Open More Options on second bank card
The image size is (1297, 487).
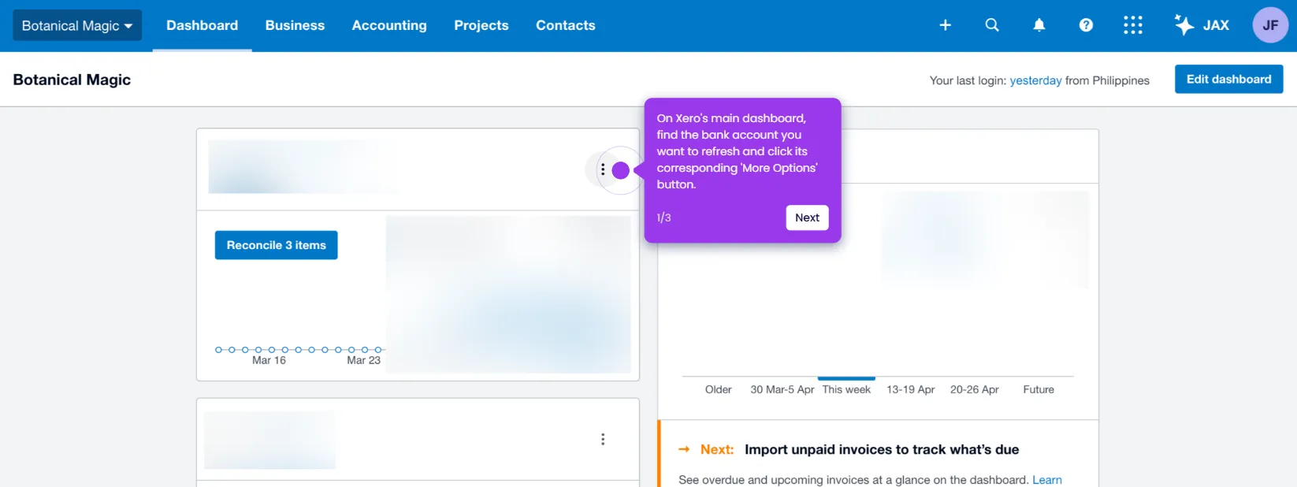tap(603, 439)
